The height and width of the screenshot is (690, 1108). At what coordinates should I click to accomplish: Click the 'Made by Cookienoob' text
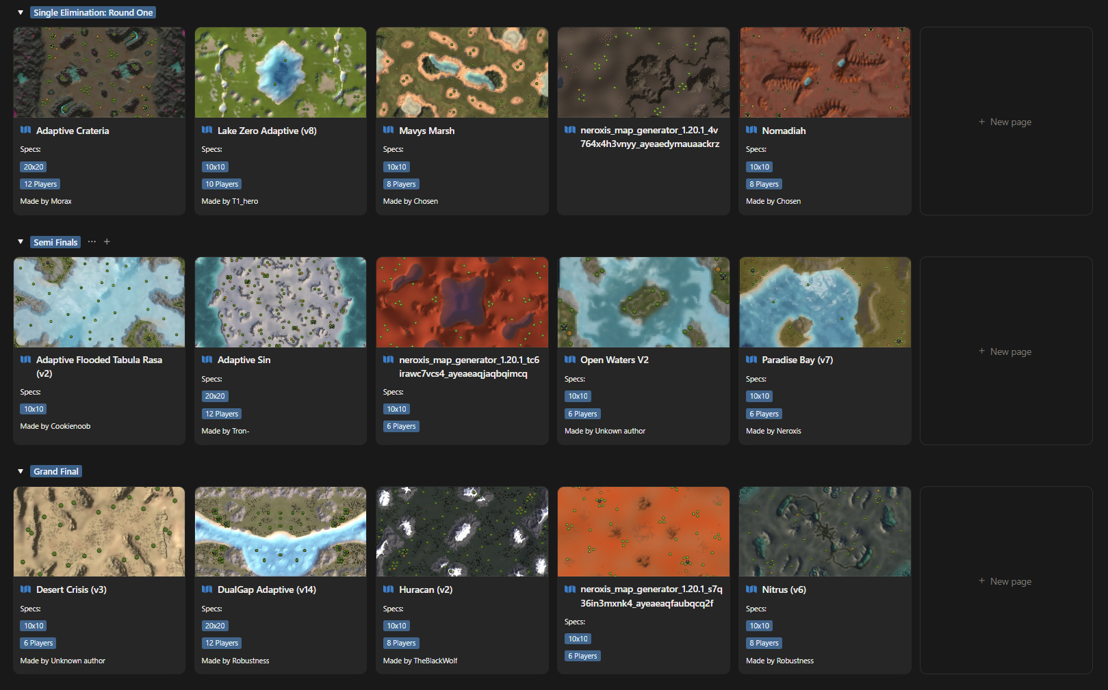[55, 426]
